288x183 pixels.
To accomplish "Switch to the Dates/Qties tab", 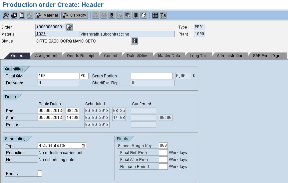I will pos(138,56).
